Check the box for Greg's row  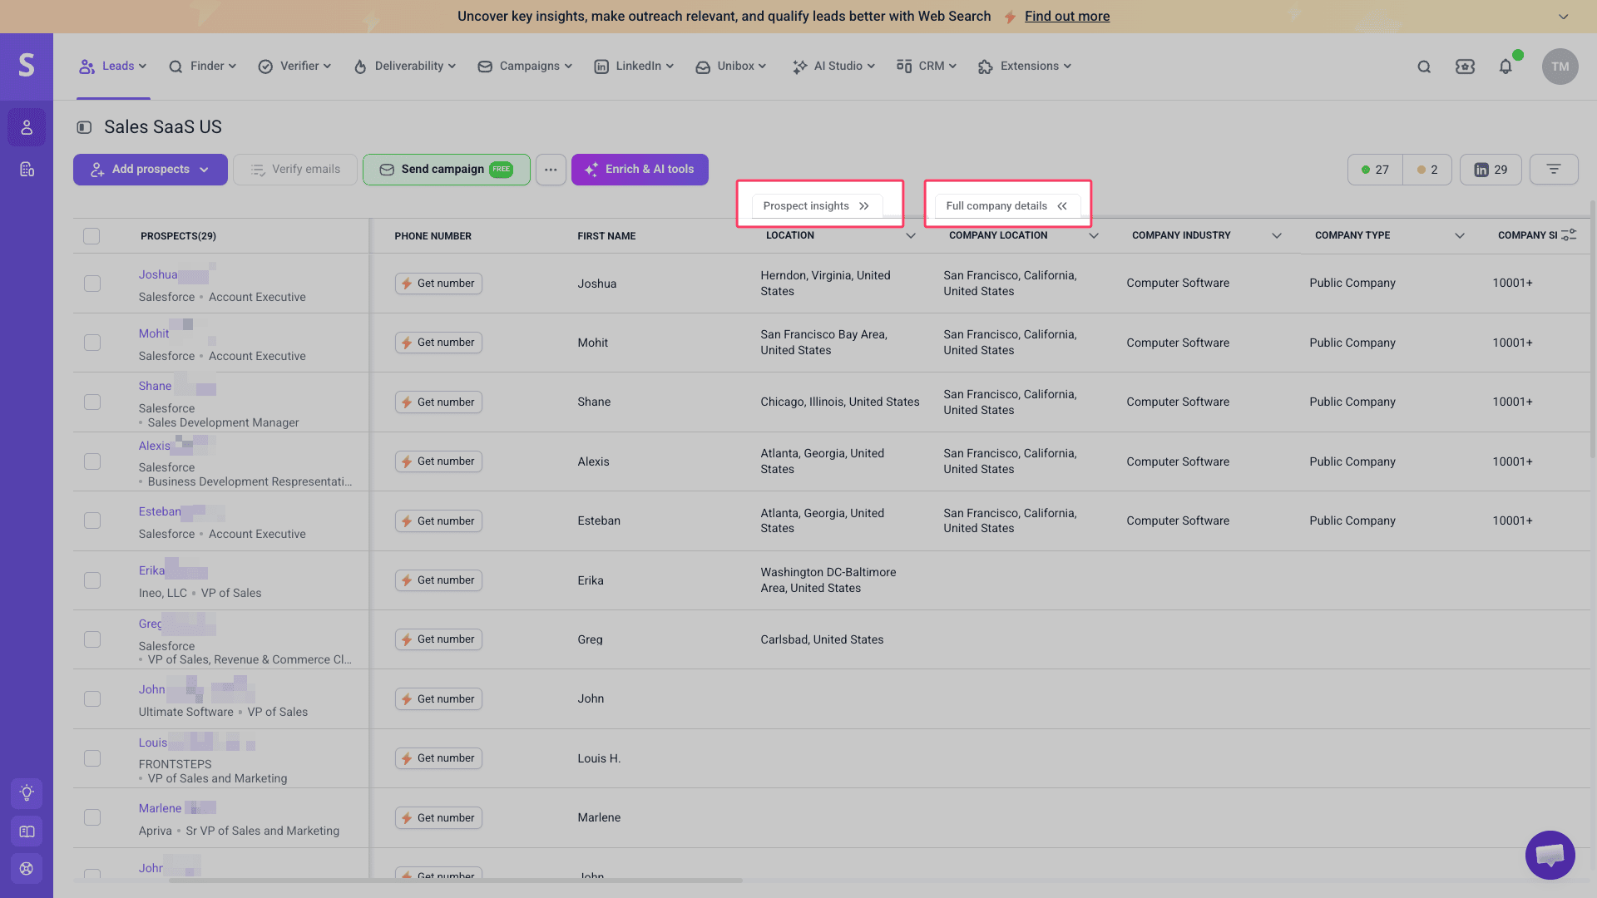click(92, 639)
